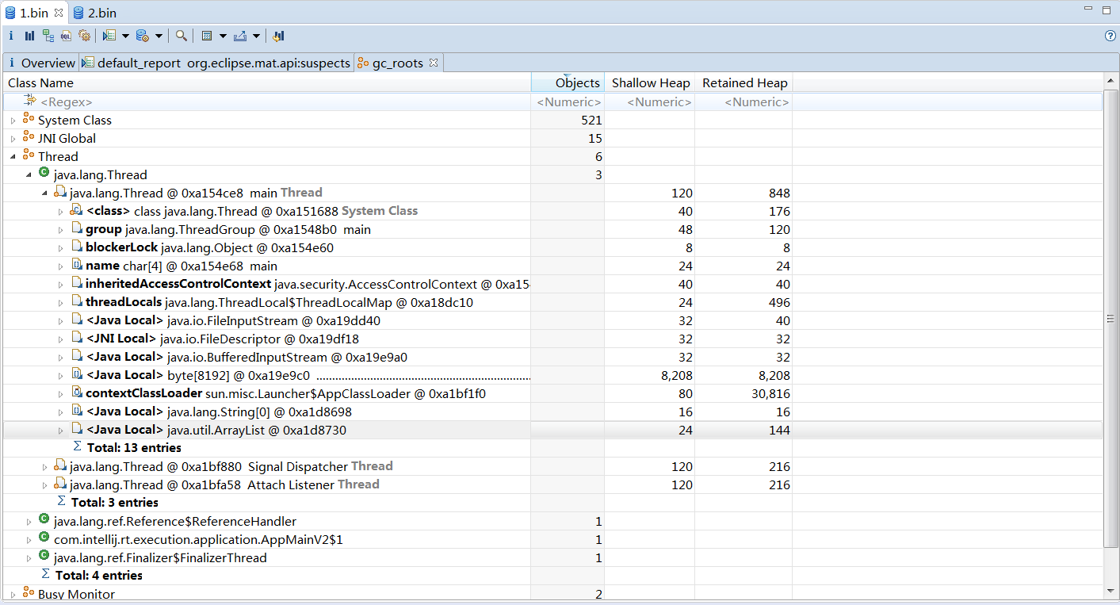Close the 1.bin tab
Viewport: 1120px width, 605px height.
point(59,13)
